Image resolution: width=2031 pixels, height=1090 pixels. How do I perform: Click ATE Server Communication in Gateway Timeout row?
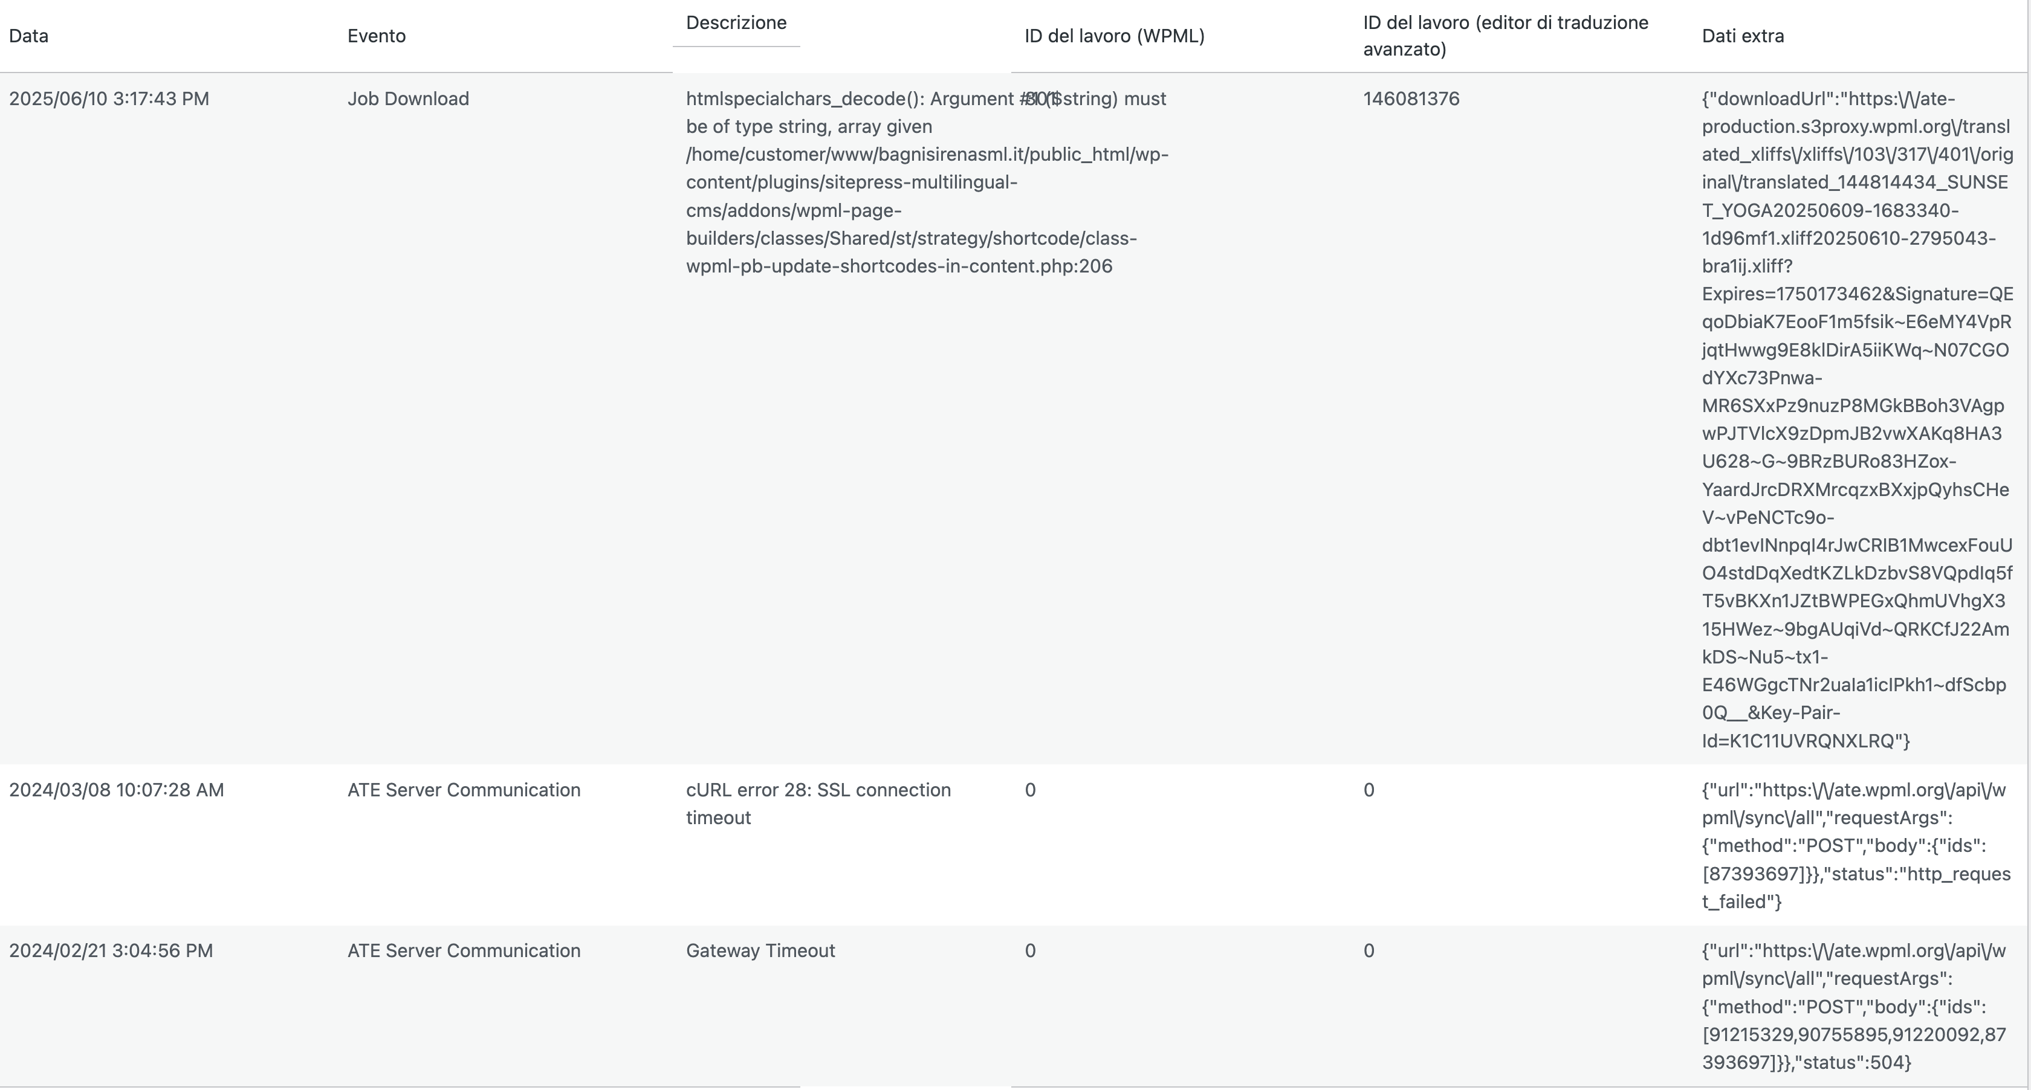point(464,951)
